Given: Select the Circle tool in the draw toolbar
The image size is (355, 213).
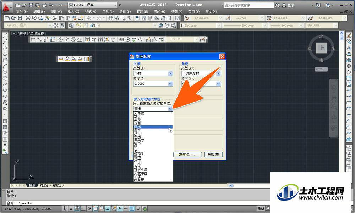Looking at the screenshot, I should tap(5, 72).
